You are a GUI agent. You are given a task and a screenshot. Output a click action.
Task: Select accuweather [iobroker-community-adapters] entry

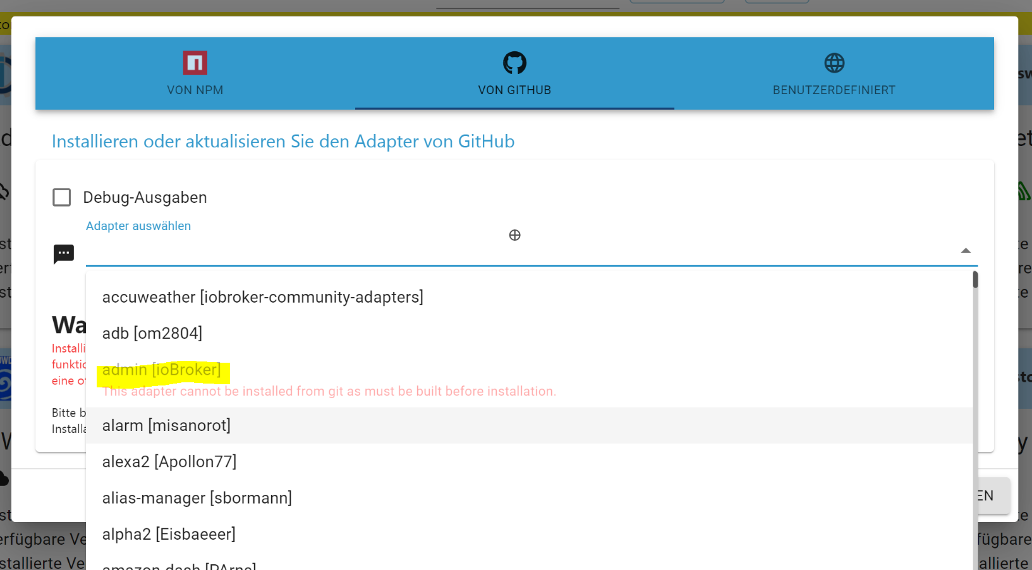pyautogui.click(x=262, y=297)
